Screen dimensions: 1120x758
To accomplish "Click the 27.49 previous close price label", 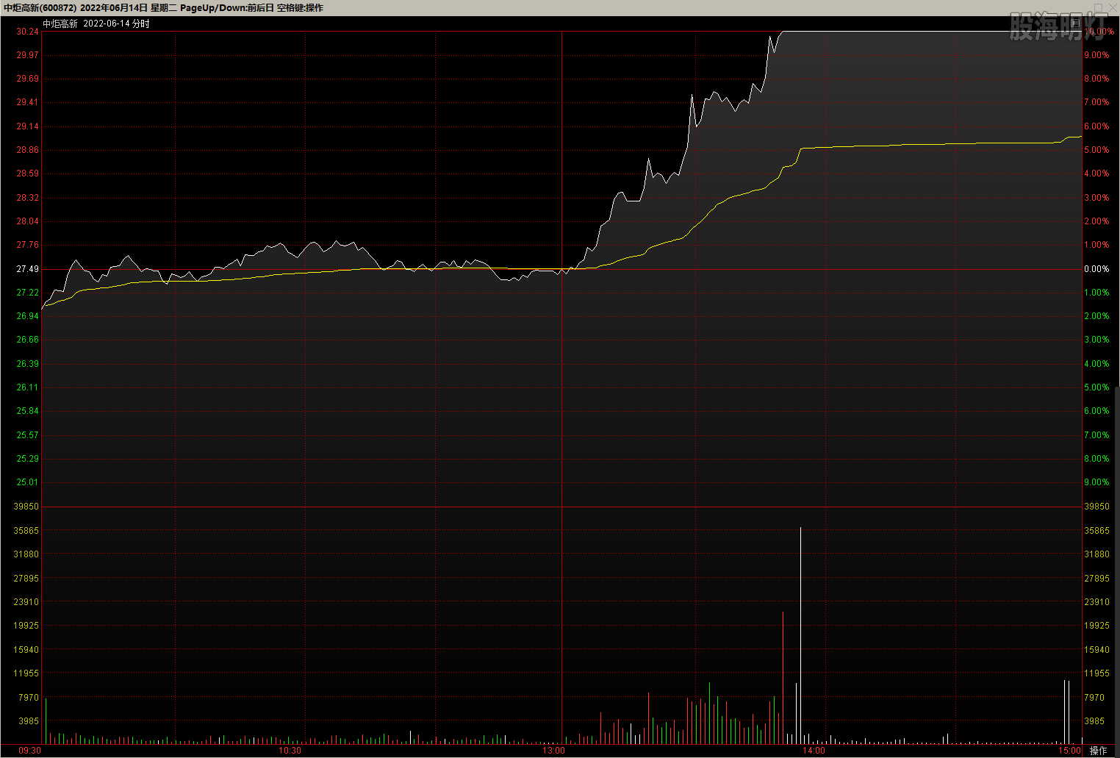I will [28, 269].
